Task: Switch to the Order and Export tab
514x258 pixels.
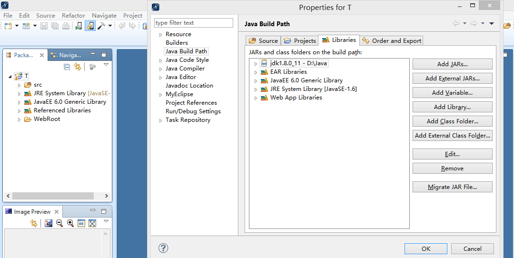Action: pos(391,40)
